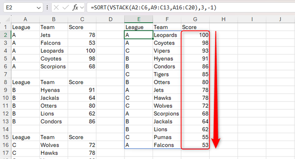Click cell B17 with Hawks

click(54, 153)
